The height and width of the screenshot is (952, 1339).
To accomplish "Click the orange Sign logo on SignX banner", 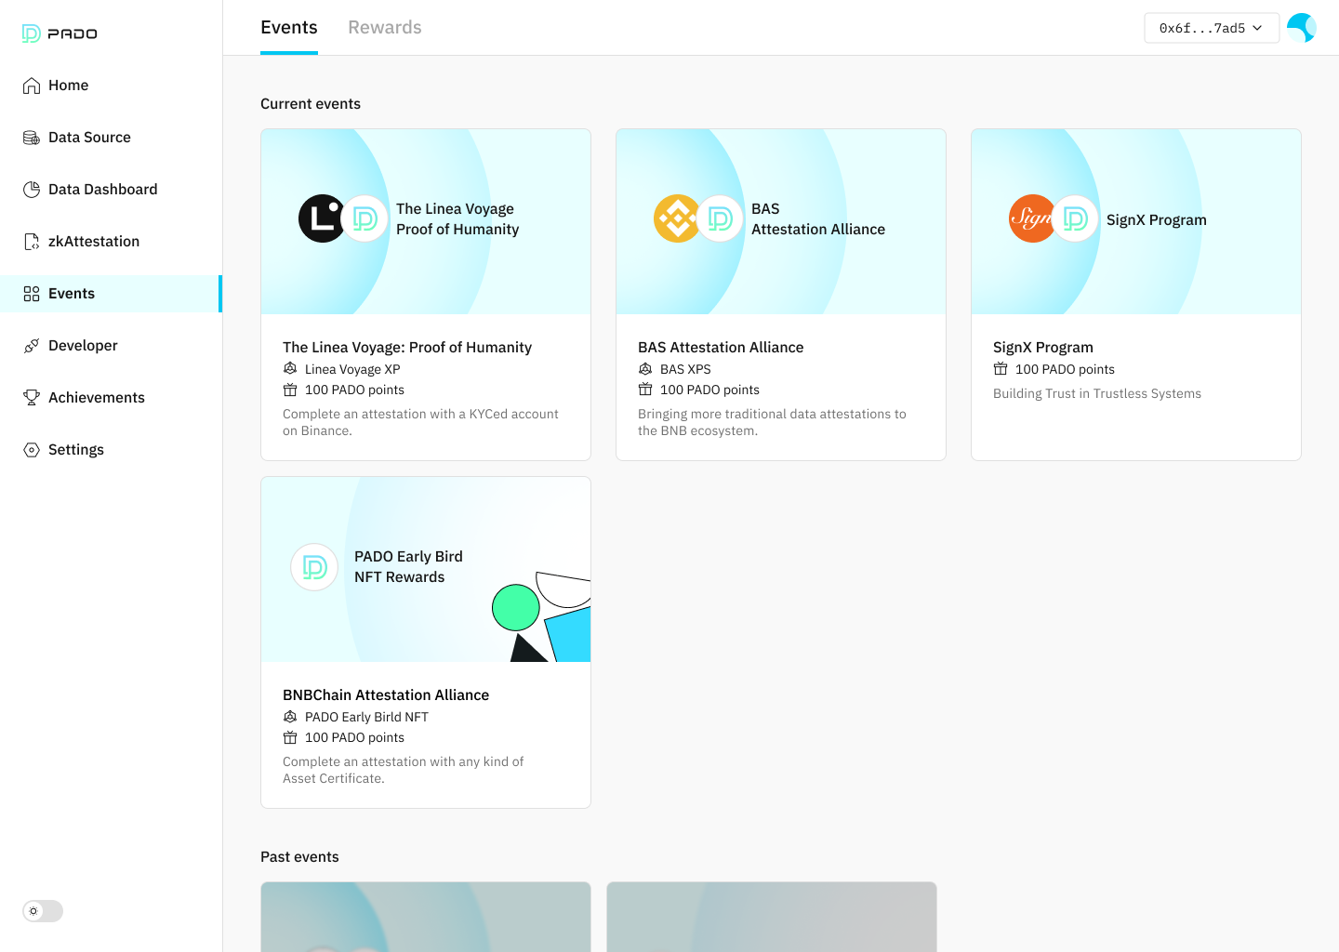I will 1032,218.
